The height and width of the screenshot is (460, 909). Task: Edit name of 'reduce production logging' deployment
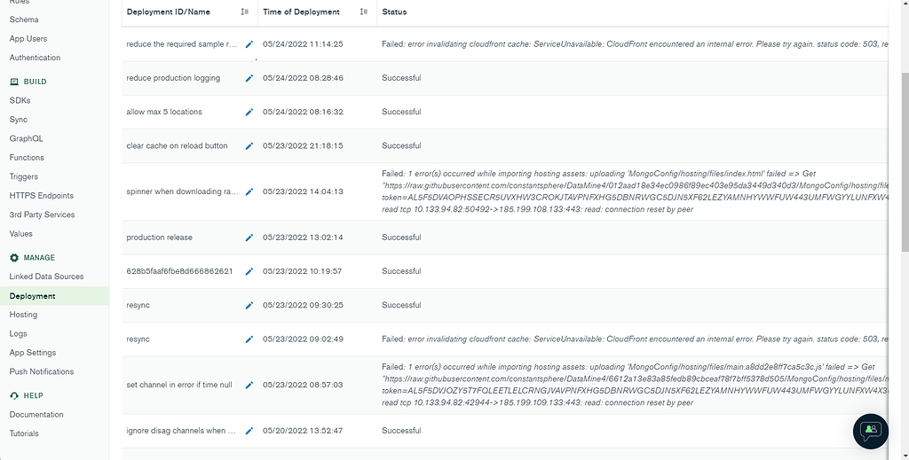(249, 78)
